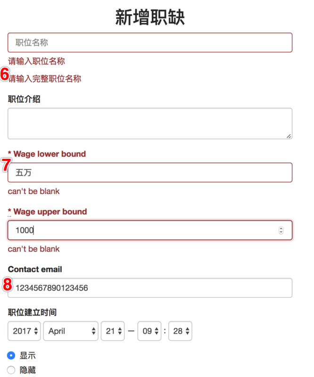Open the minute dropdown showing 28
This screenshot has width=314, height=377.
[x=180, y=331]
